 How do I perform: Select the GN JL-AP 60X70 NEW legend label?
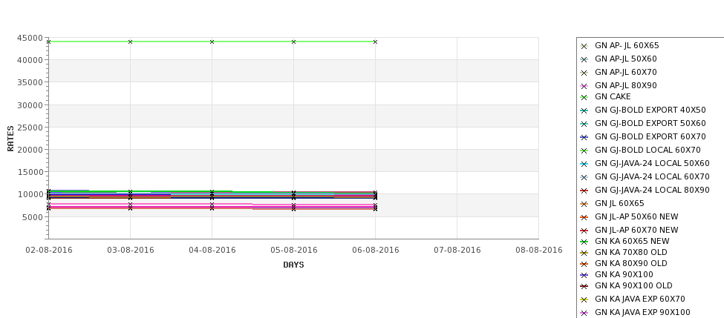(x=636, y=230)
